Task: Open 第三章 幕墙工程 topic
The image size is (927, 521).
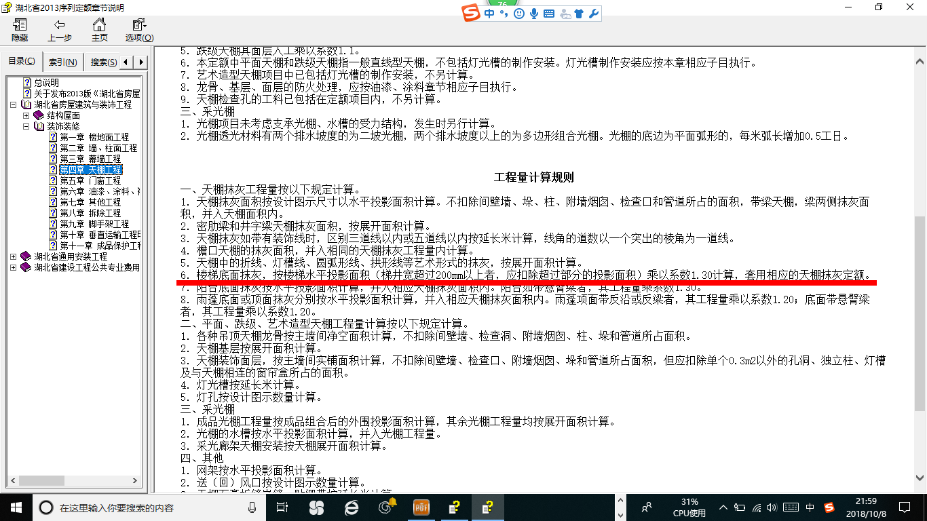Action: [90, 159]
